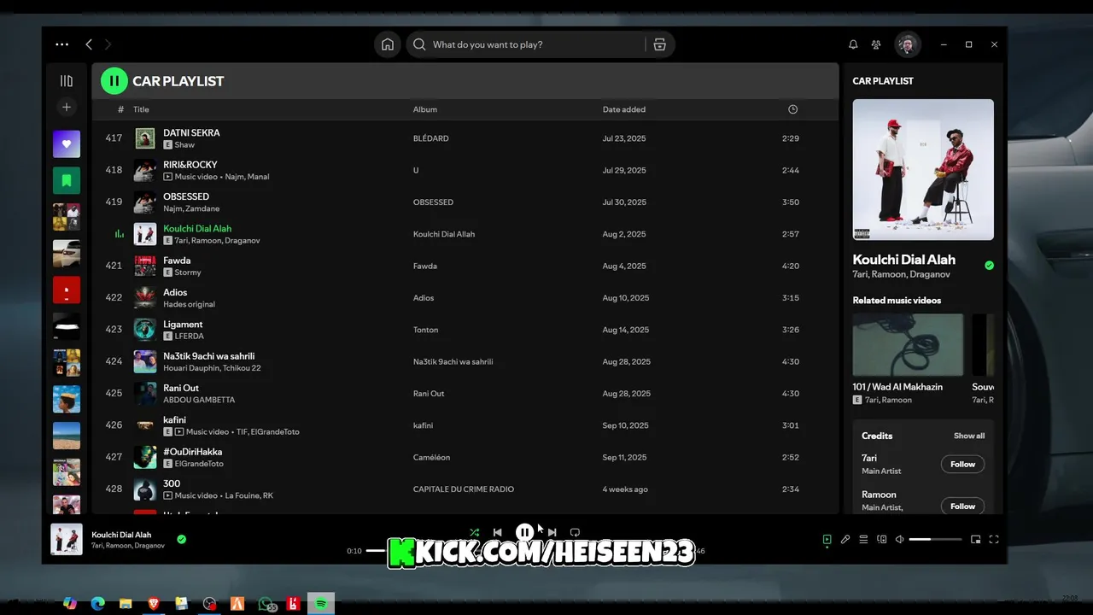Skip to the next track
This screenshot has width=1093, height=615.
(x=552, y=532)
